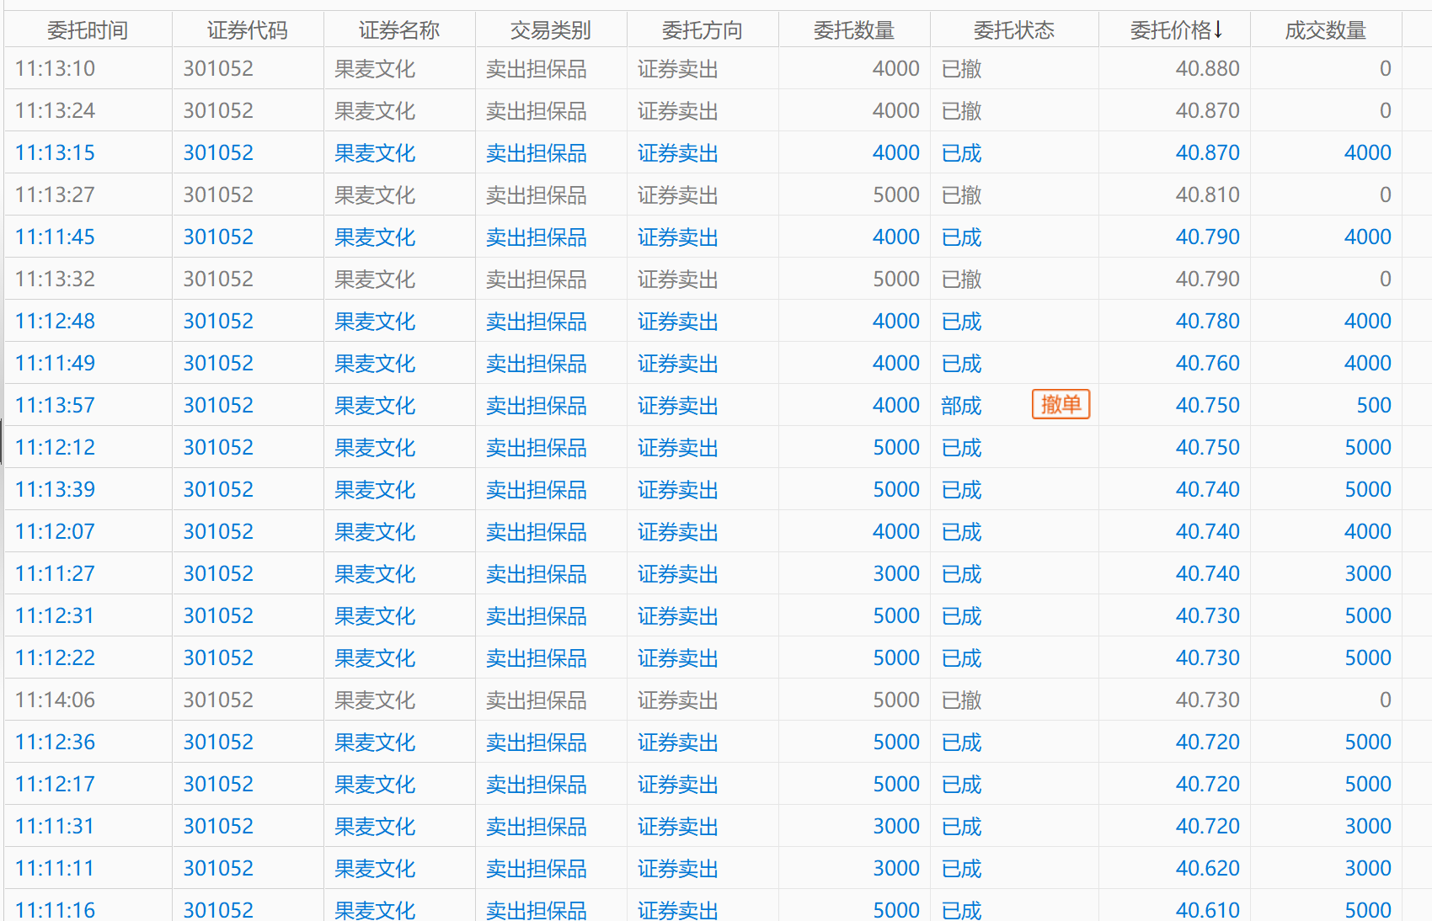The width and height of the screenshot is (1432, 921).
Task: Click the 交易类别 column header
Action: click(x=551, y=30)
